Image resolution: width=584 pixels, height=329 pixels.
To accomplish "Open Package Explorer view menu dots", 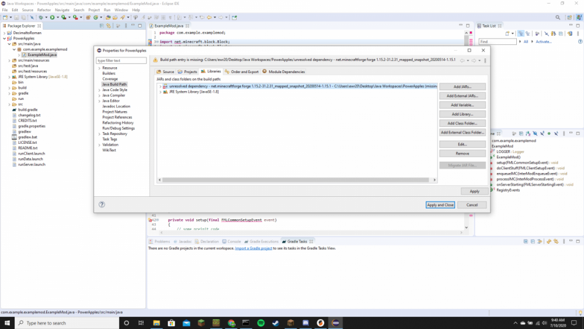I will coord(126,26).
